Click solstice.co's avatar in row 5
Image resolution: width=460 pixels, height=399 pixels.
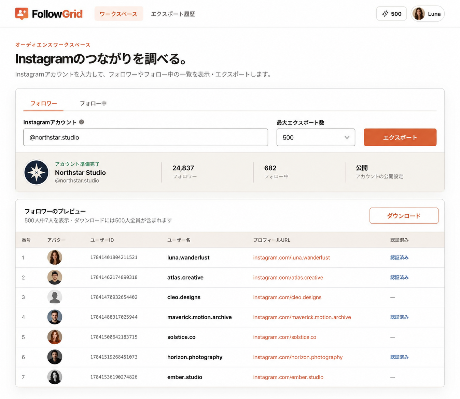point(55,337)
